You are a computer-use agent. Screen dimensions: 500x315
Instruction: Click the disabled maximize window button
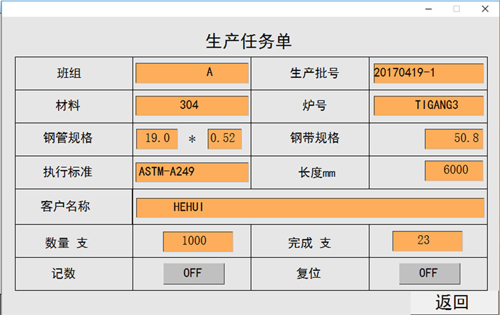coord(457,9)
